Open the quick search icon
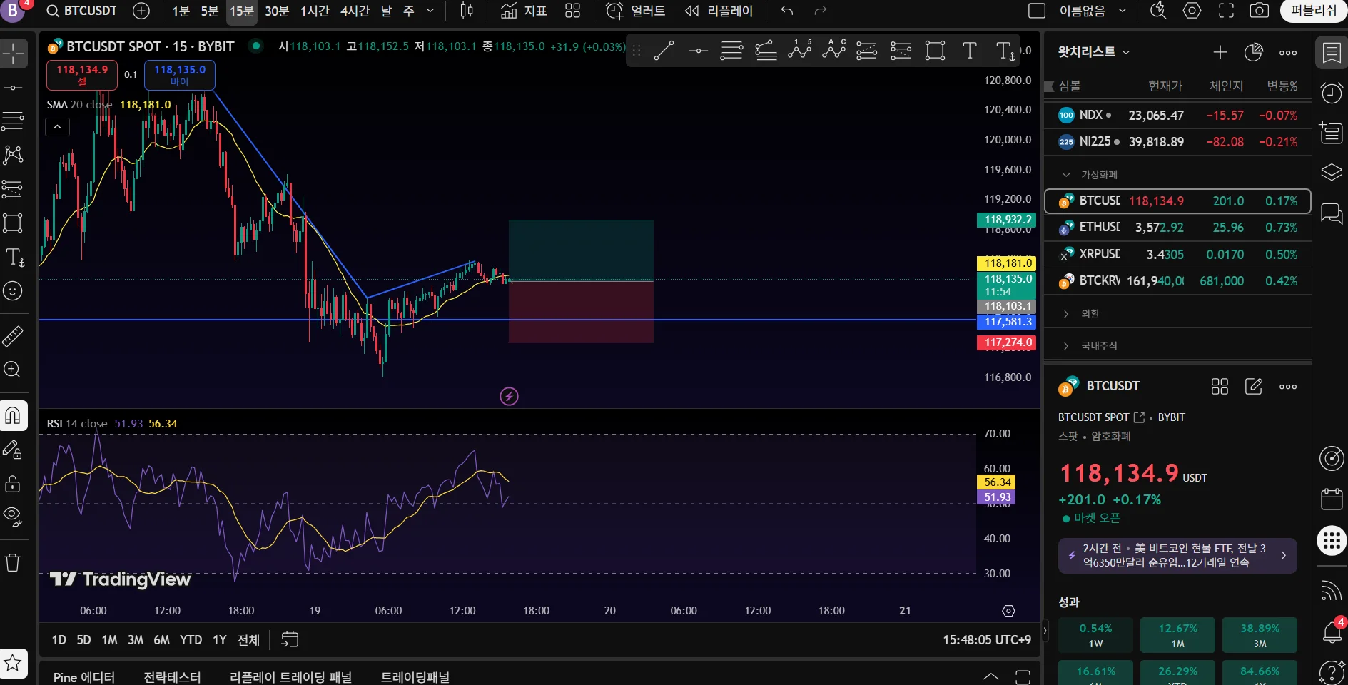 click(x=1158, y=11)
